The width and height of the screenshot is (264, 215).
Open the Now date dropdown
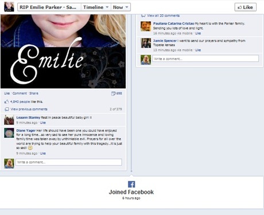121,7
